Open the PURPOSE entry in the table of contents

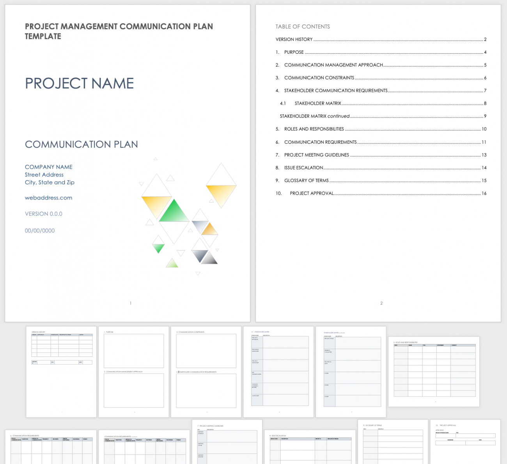(x=295, y=52)
